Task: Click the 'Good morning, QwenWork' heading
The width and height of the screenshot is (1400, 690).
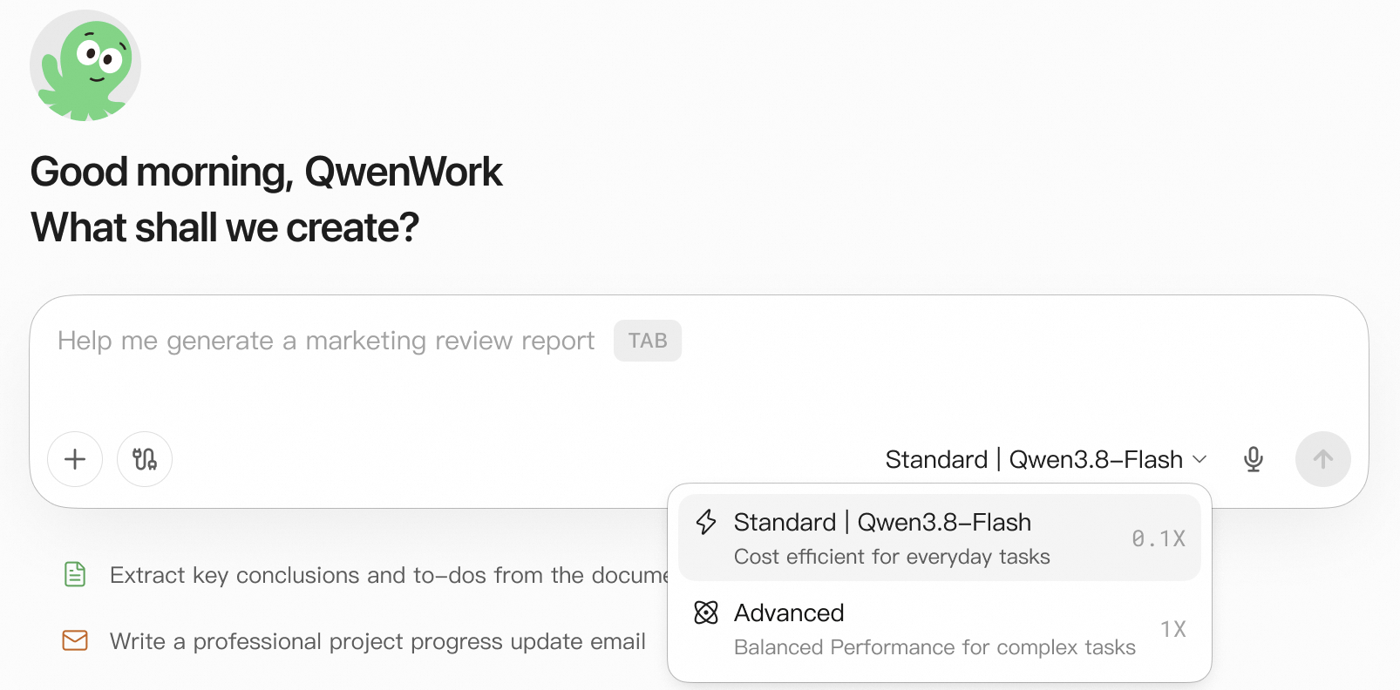Action: click(266, 172)
